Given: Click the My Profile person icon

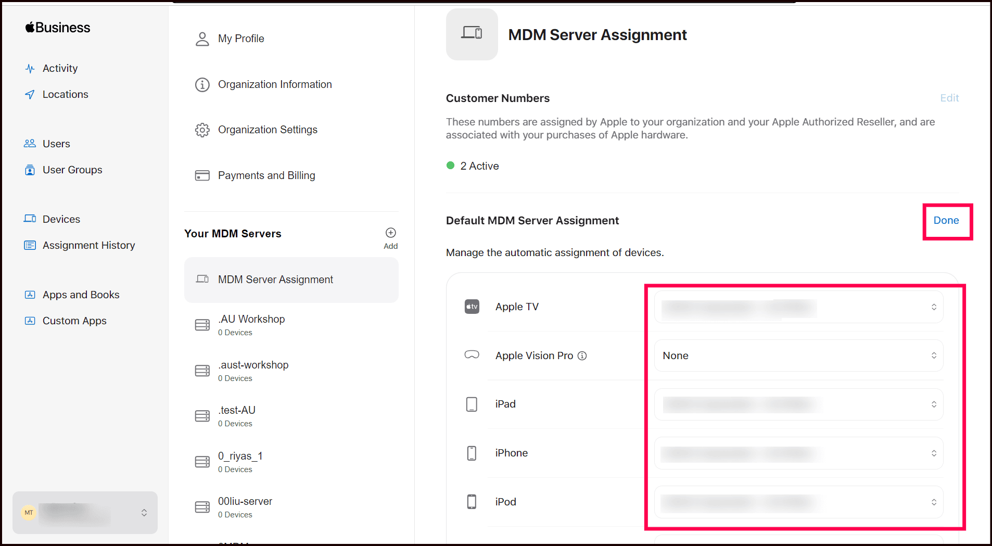Looking at the screenshot, I should 202,39.
